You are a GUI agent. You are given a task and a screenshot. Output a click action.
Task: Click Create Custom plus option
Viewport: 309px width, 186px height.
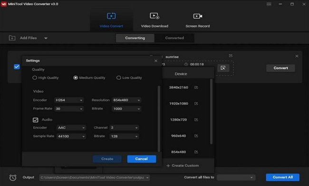click(183, 166)
